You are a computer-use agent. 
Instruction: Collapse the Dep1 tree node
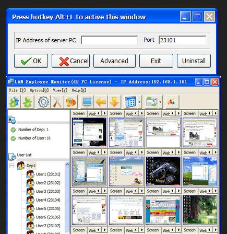coord(12,166)
